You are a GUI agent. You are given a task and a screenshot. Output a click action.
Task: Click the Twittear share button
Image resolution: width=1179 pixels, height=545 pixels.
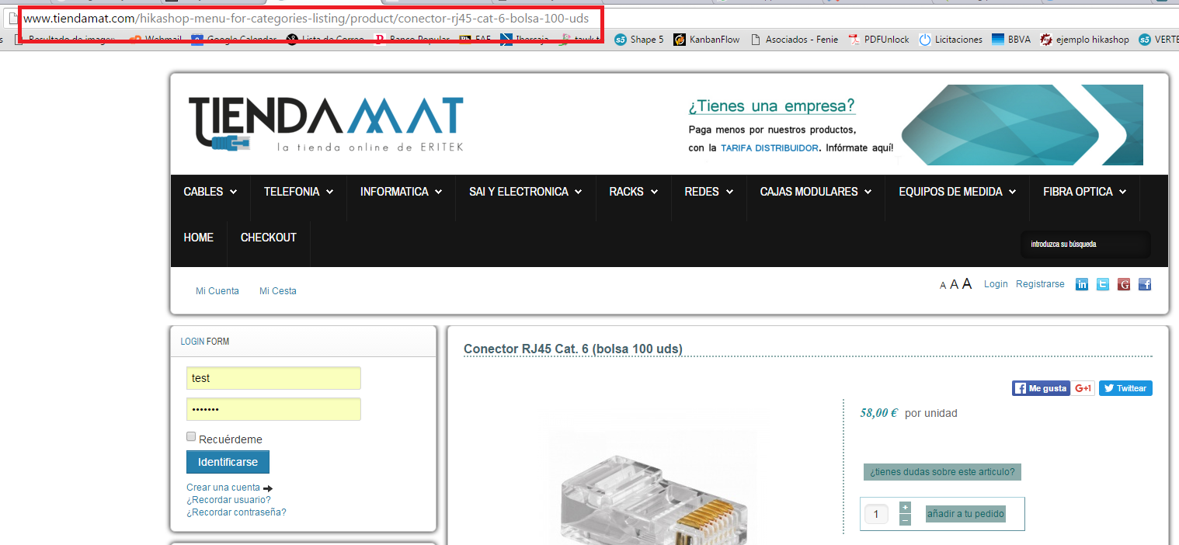[1125, 388]
